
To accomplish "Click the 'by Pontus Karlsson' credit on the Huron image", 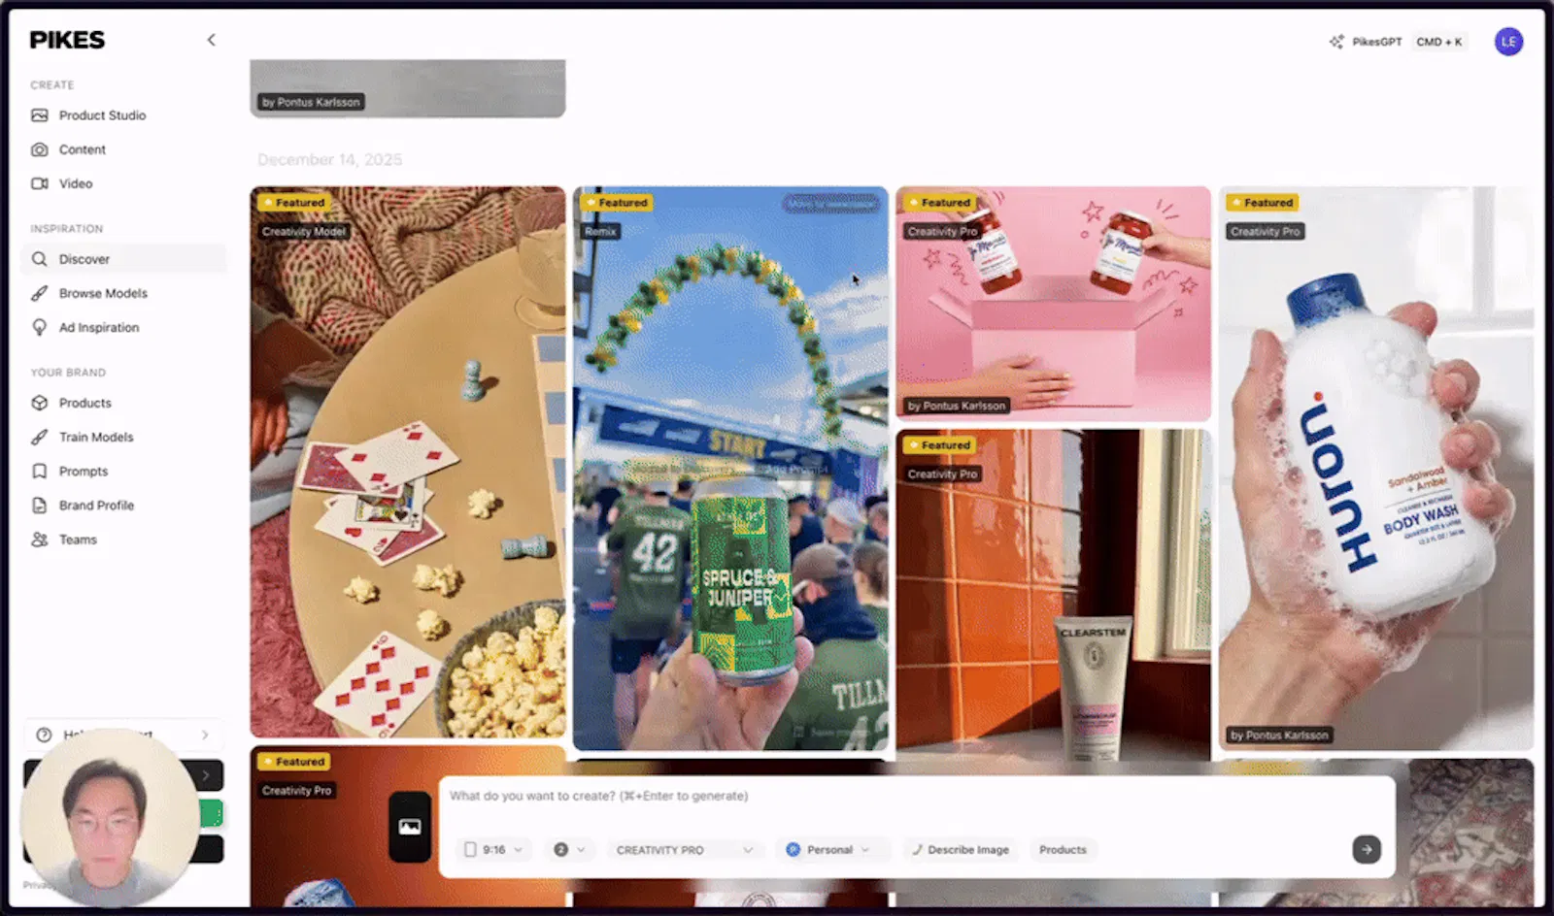I will 1279,735.
